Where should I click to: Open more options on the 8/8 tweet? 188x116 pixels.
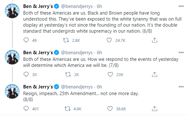[x=181, y=87]
